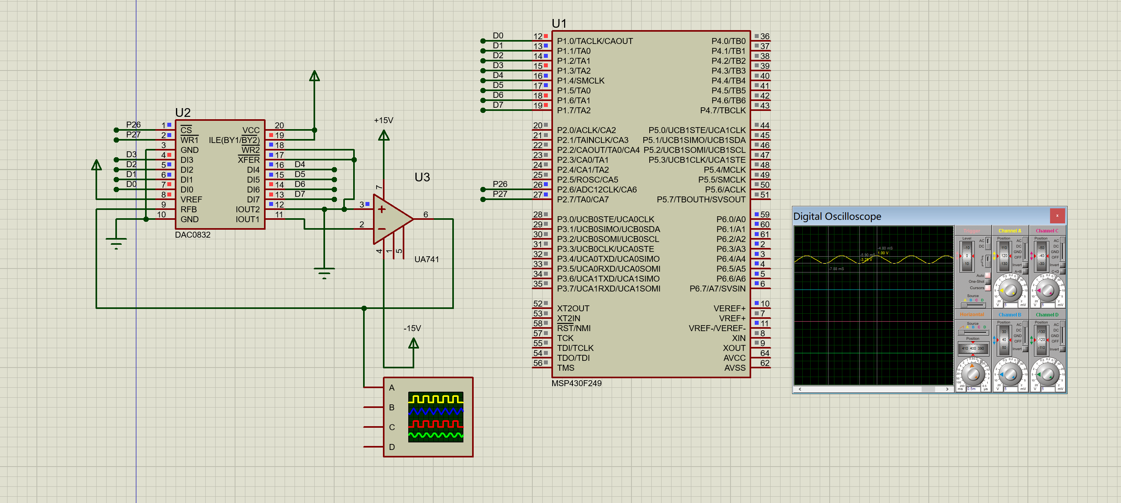The width and height of the screenshot is (1121, 503).
Task: Enable One-Shot trigger mode
Action: coord(987,282)
